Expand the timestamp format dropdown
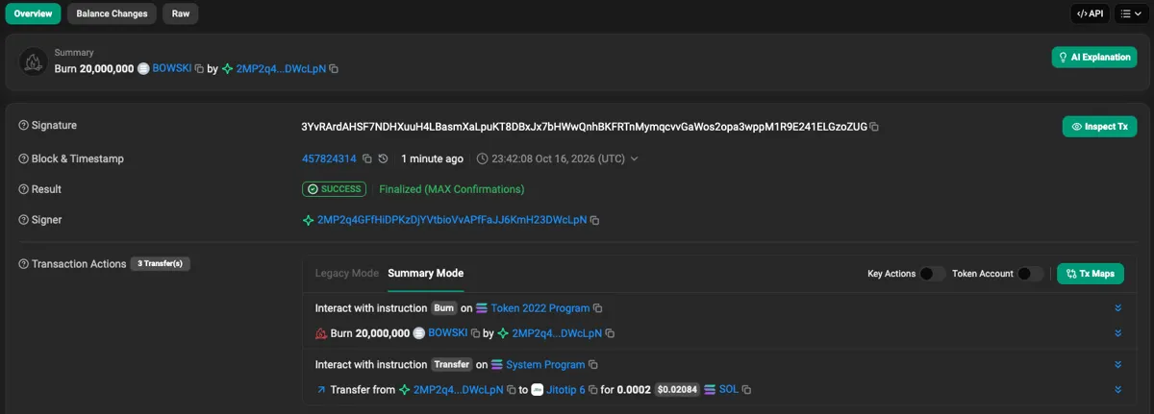This screenshot has height=414, width=1154. tap(634, 158)
